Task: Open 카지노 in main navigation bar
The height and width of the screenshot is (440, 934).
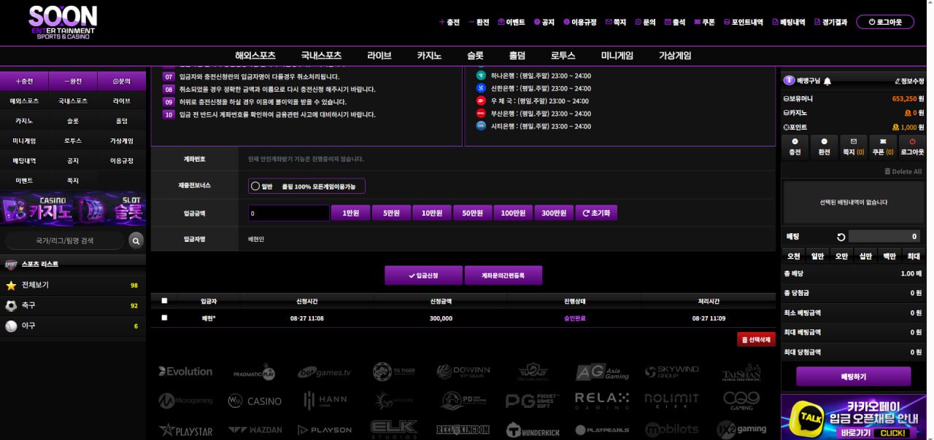Action: point(429,55)
